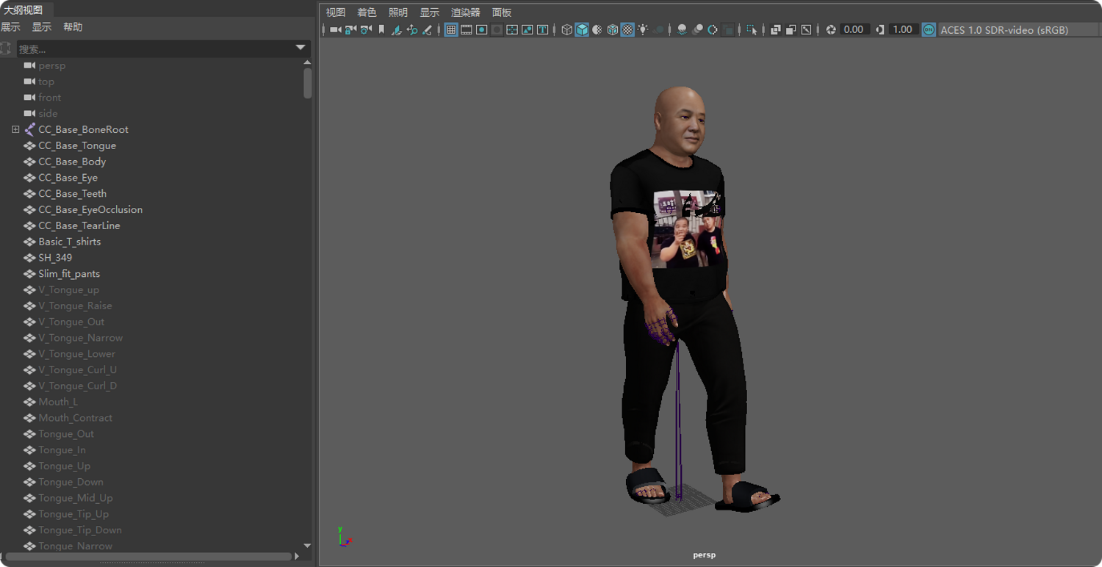Click Wireframe on Shaded icon
The image size is (1102, 567).
point(613,30)
